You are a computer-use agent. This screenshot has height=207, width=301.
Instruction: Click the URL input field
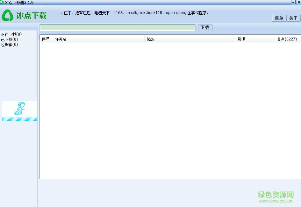[x=117, y=27]
